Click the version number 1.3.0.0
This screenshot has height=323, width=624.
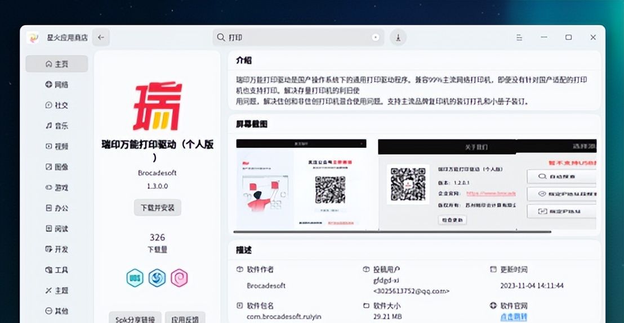coord(158,186)
